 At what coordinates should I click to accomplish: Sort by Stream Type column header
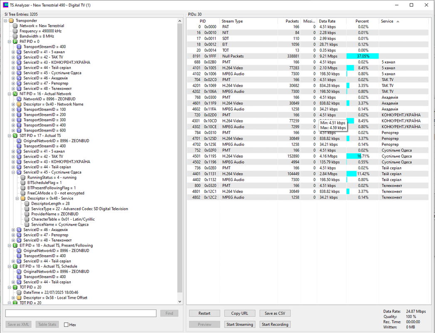[249, 21]
